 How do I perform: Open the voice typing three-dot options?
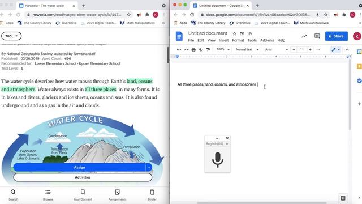(217, 138)
